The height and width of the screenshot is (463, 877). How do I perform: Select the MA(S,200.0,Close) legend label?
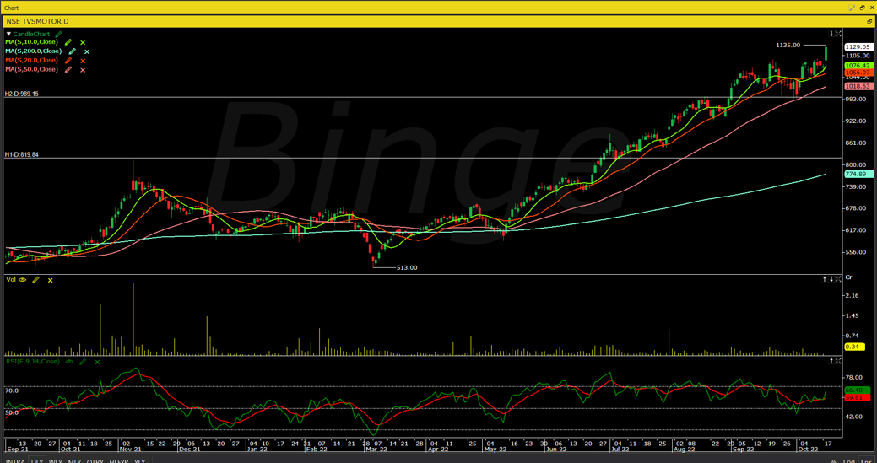(x=34, y=51)
